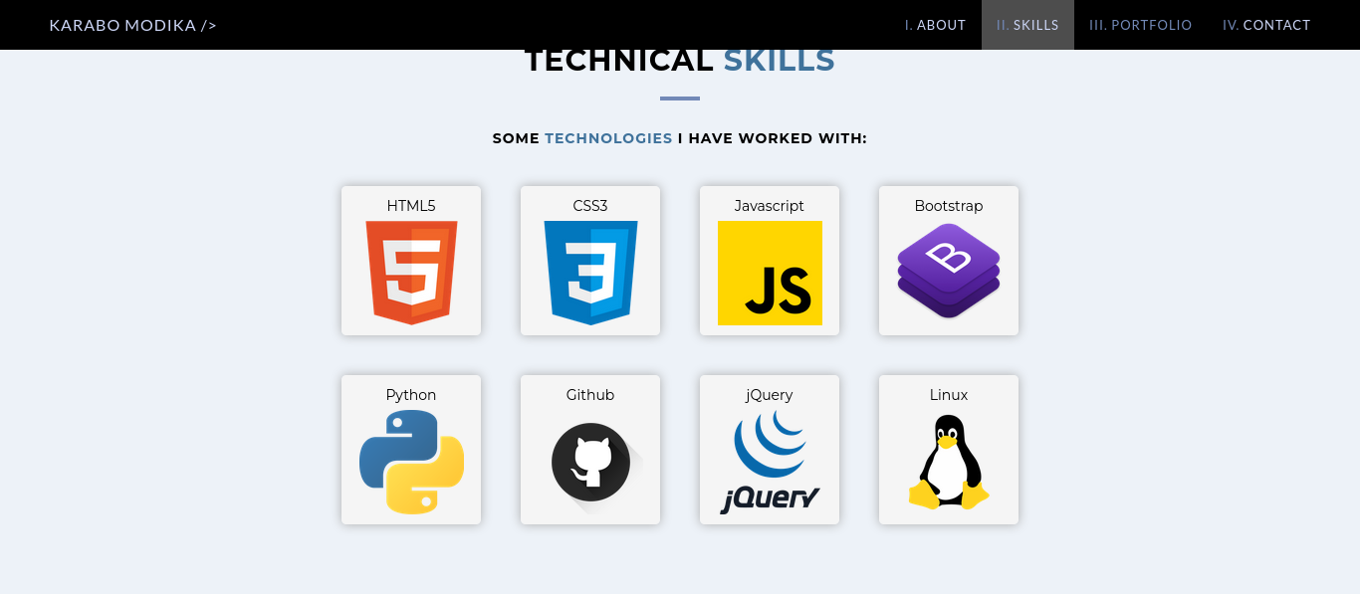Viewport: 1360px width, 594px height.
Task: Click the Linux Tux penguin logo
Action: click(949, 462)
